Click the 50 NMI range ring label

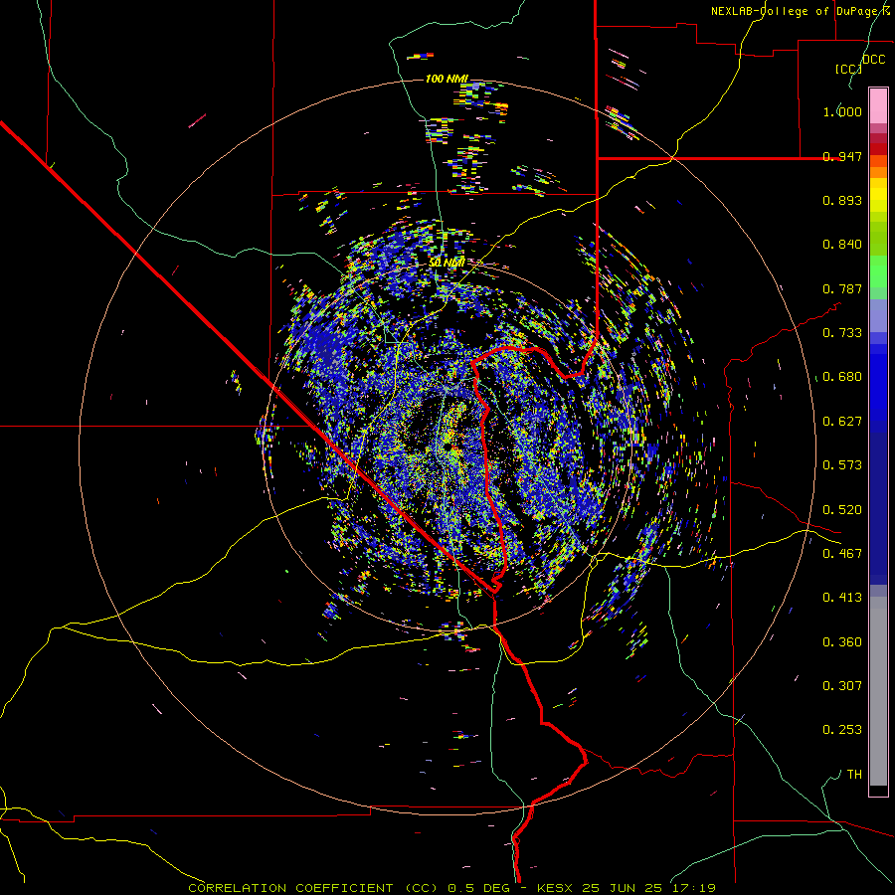(x=447, y=263)
